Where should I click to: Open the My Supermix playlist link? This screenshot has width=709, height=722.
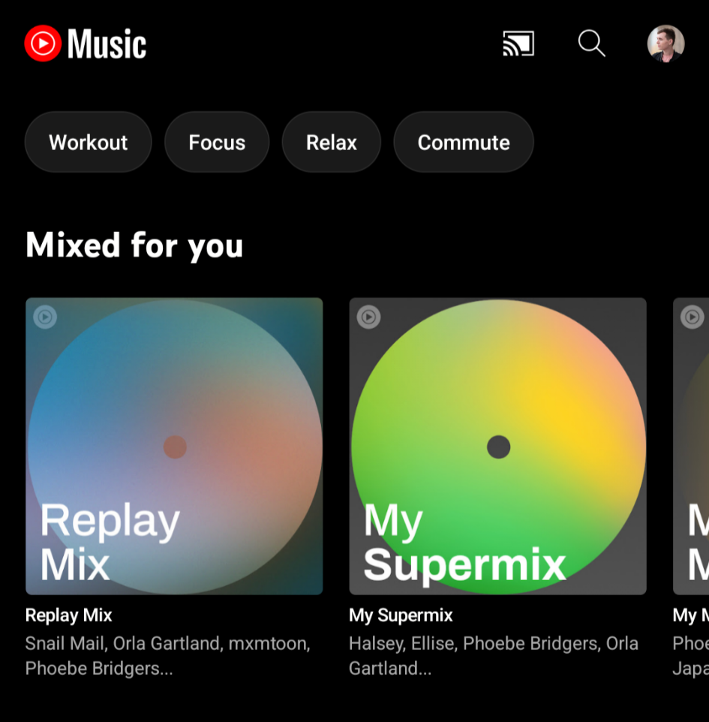point(401,615)
